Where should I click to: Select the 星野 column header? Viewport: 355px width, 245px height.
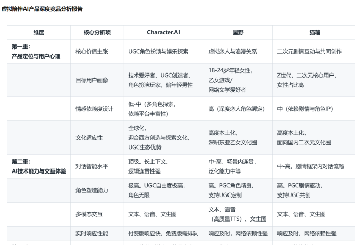pos(238,32)
